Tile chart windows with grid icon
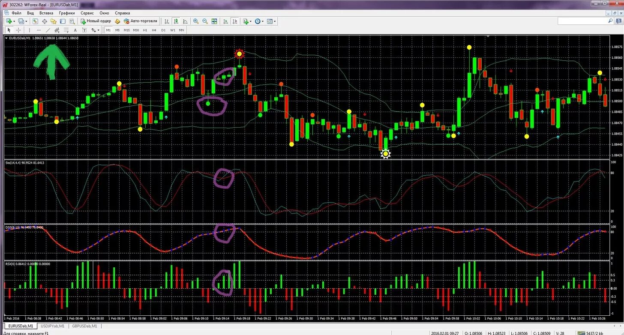 214,21
